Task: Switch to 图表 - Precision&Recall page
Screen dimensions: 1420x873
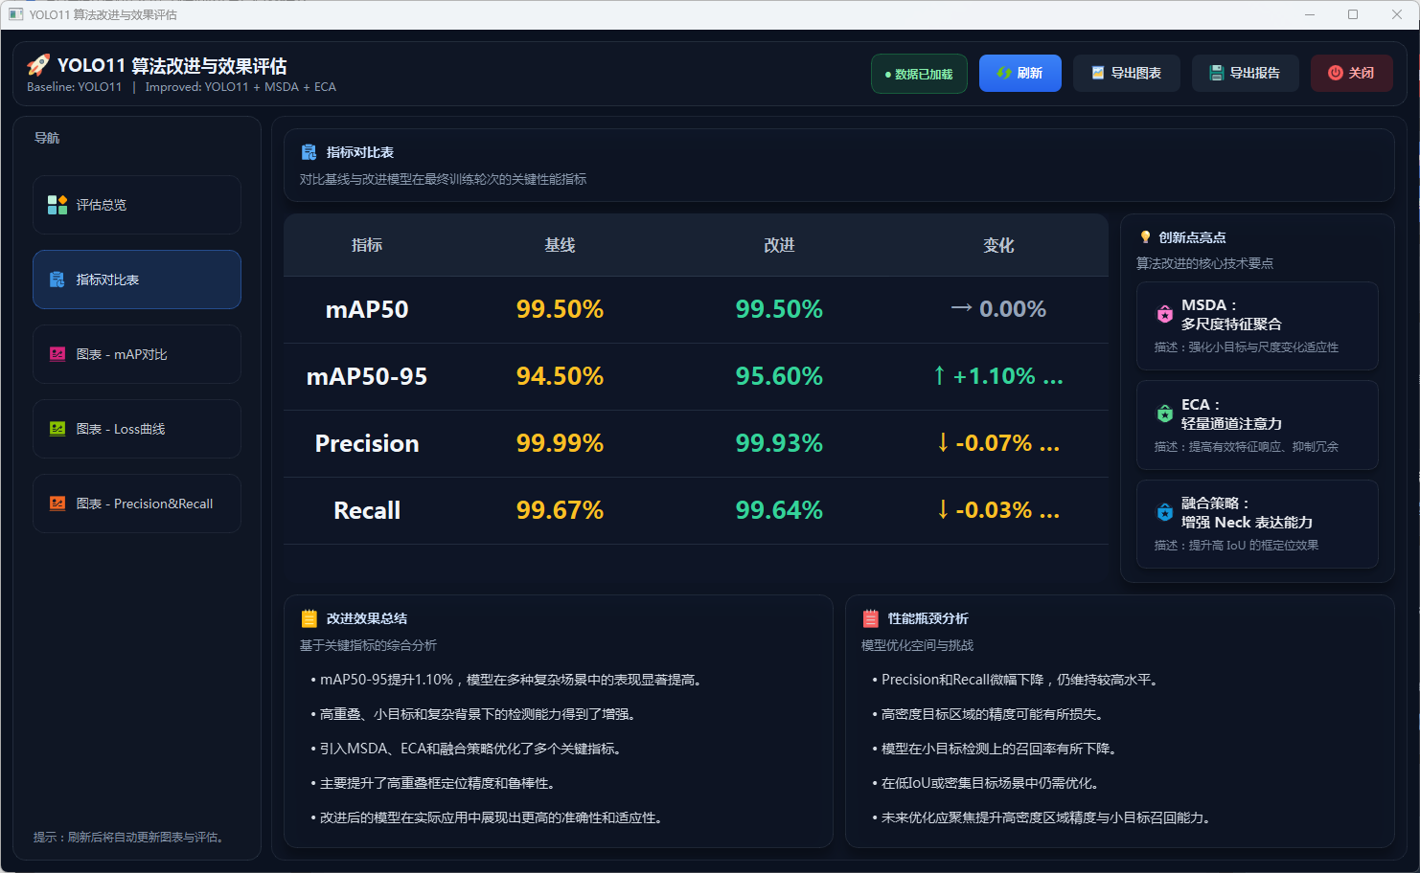Action: 137,504
